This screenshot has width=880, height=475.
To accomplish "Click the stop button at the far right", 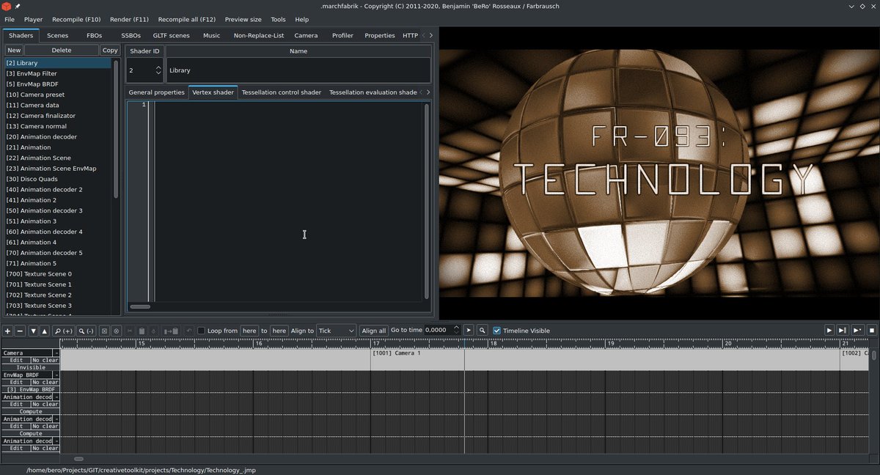I will click(871, 331).
